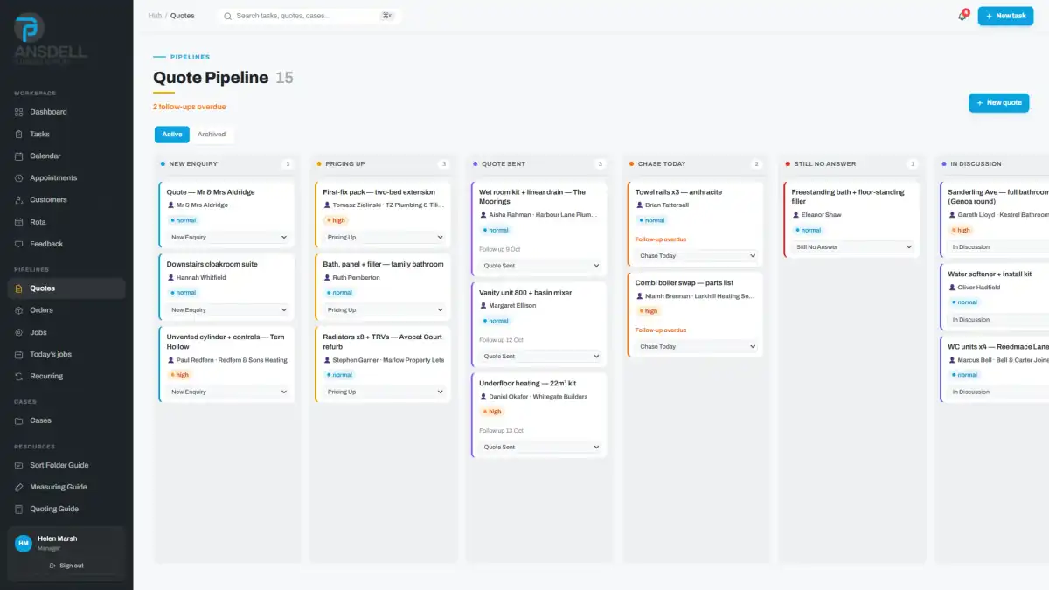
Task: Open Today's jobs menu item
Action: click(x=66, y=354)
